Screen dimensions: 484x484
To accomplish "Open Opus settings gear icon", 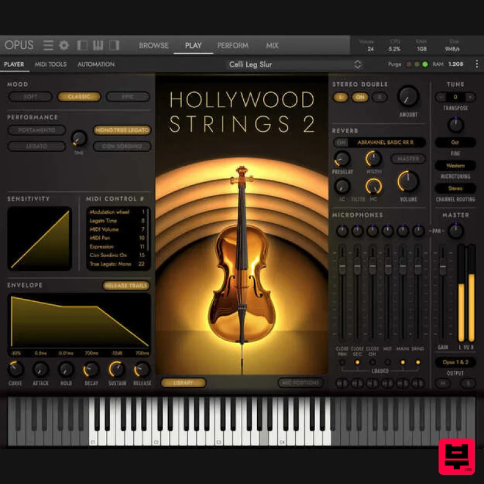I will (x=64, y=45).
